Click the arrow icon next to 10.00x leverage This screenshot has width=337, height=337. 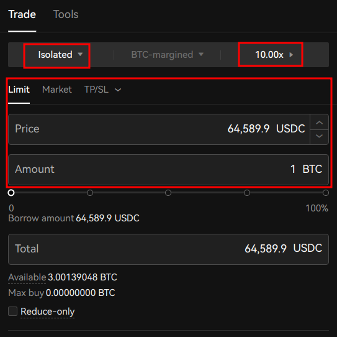(x=291, y=55)
